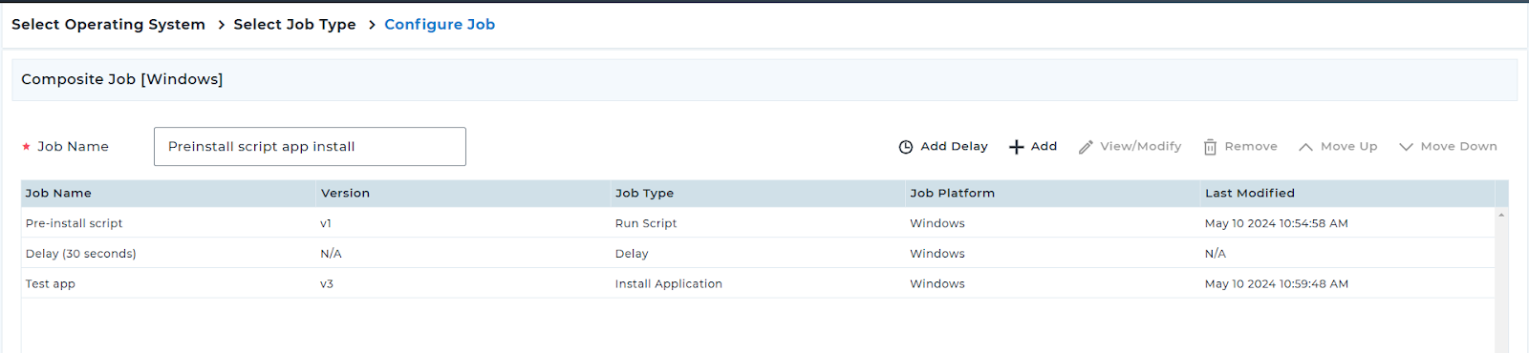The width and height of the screenshot is (1529, 353).
Task: Open the Configure Job breadcrumb
Action: (x=440, y=24)
